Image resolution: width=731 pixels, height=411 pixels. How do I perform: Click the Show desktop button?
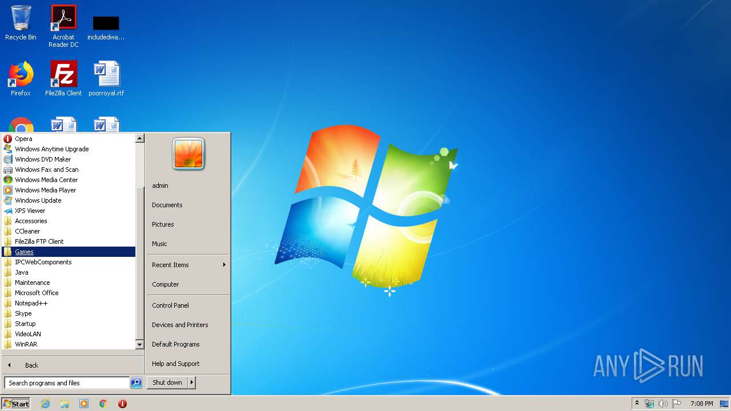coord(724,404)
